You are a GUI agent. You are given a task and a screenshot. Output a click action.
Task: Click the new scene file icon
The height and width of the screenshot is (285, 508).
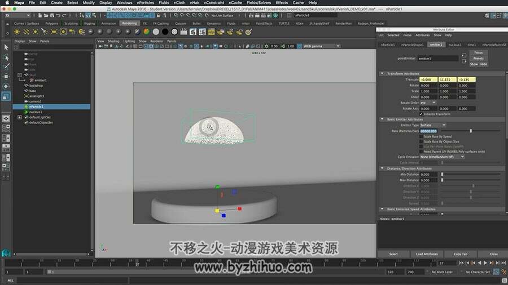[40, 15]
